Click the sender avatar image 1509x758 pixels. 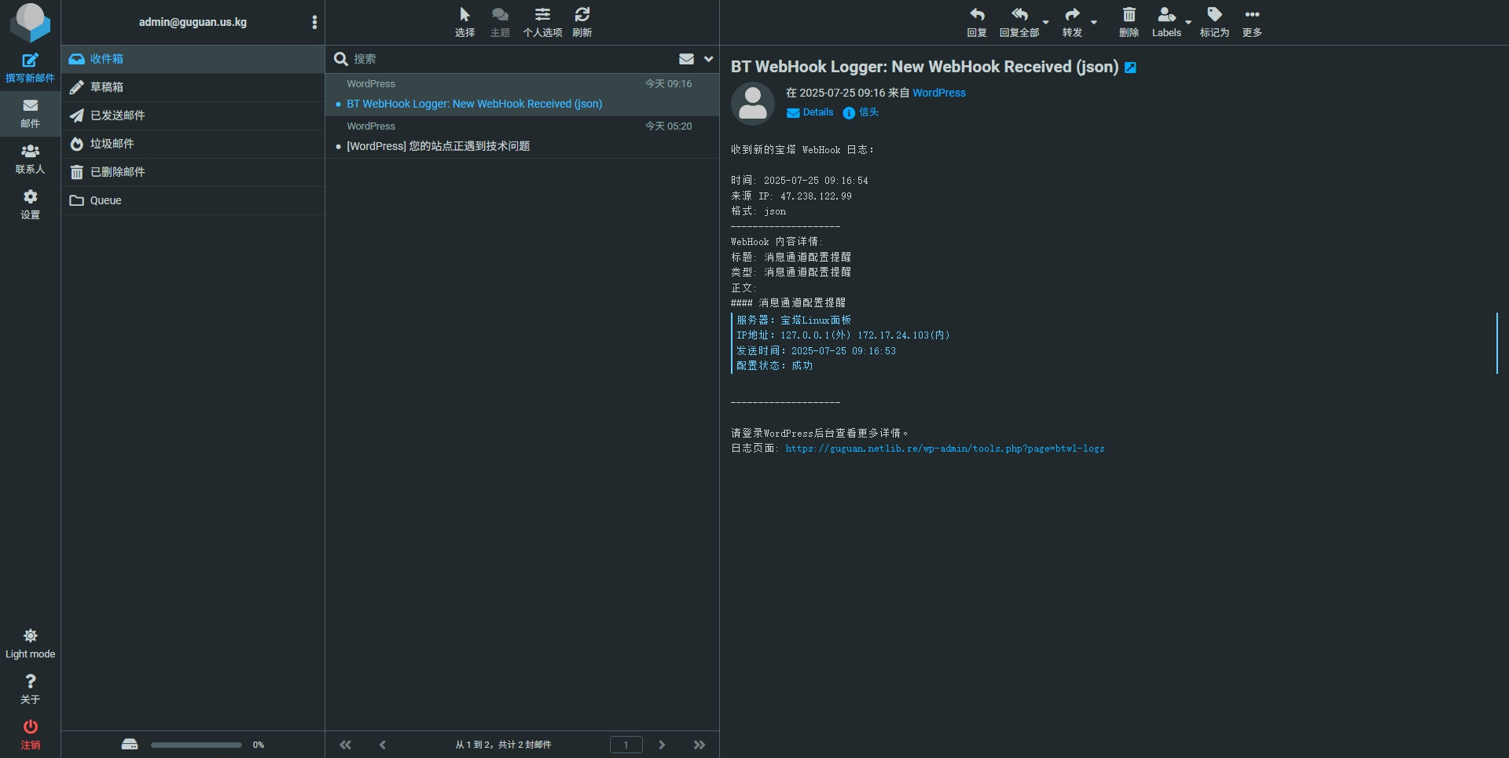tap(753, 104)
